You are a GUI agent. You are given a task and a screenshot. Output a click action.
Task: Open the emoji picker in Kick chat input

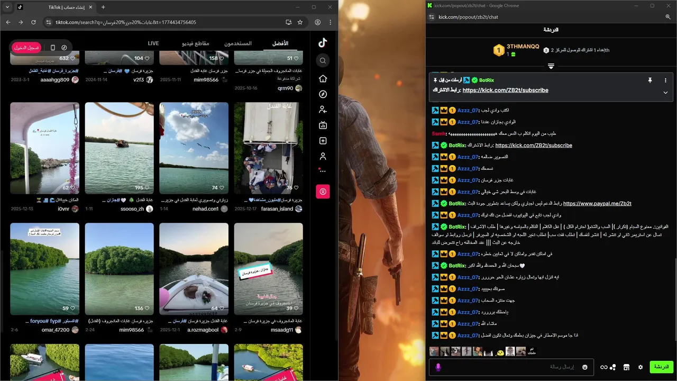click(584, 367)
